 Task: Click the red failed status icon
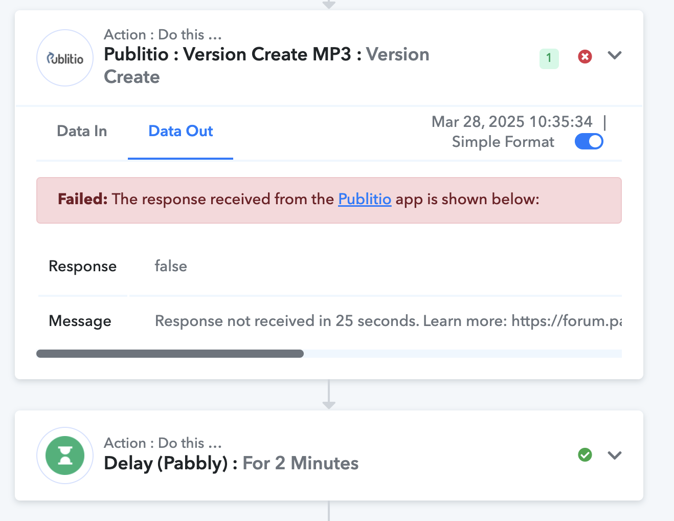click(x=585, y=56)
